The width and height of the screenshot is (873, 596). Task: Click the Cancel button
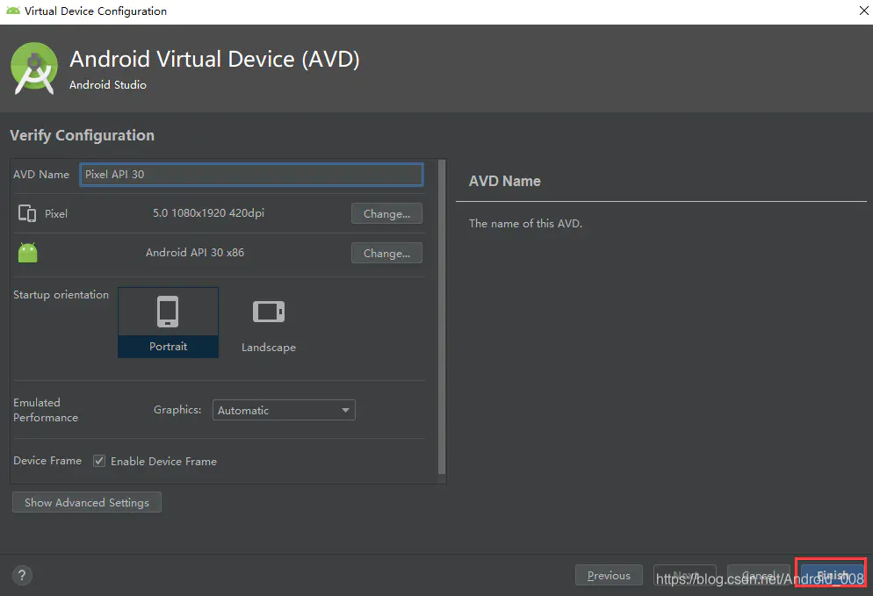(758, 575)
